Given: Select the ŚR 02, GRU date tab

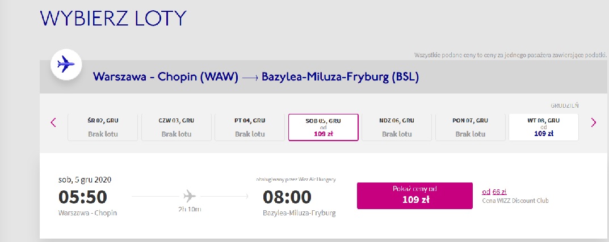Looking at the screenshot, I should tap(103, 127).
